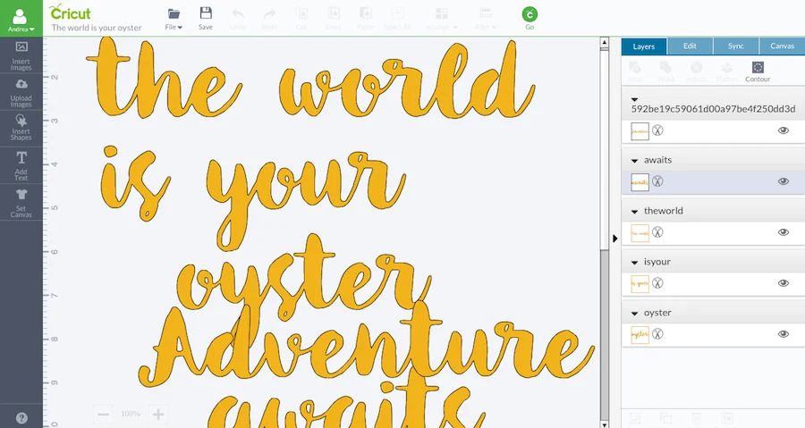Select the isyour layer thumbnail

coord(640,283)
